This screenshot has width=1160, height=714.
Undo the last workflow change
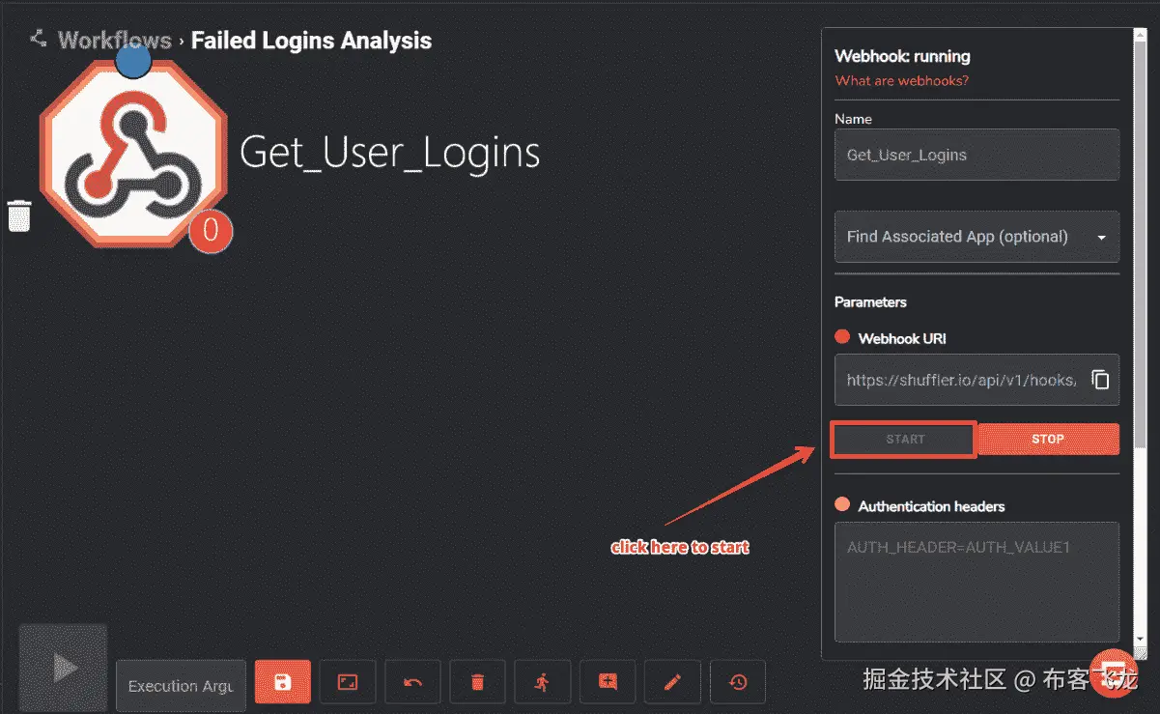(x=412, y=681)
